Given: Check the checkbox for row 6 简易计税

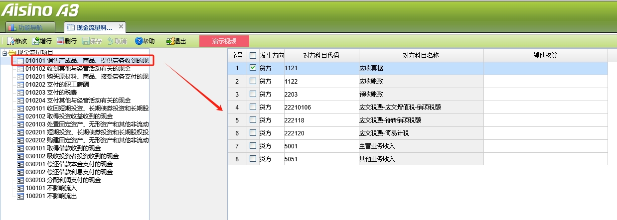Looking at the screenshot, I should click(253, 132).
